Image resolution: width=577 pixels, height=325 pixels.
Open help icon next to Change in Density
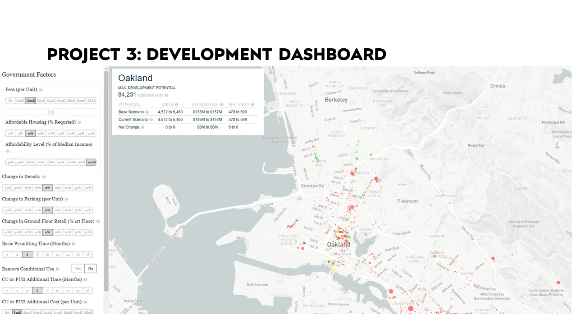[x=44, y=177]
